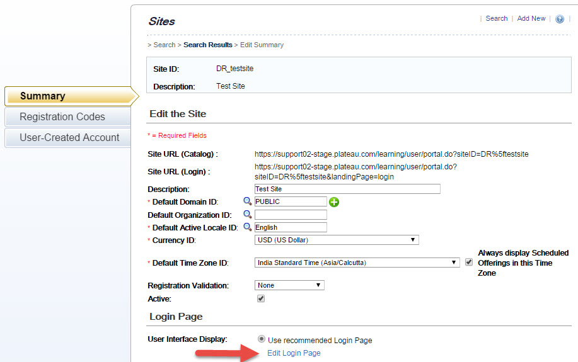Focus the Description field containing Test Site
The image size is (578, 362).
pyautogui.click(x=347, y=189)
